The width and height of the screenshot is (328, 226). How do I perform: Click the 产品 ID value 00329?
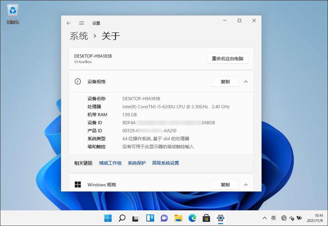pyautogui.click(x=149, y=131)
